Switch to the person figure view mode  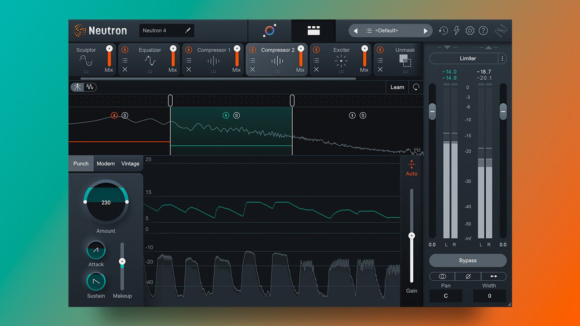click(x=77, y=87)
